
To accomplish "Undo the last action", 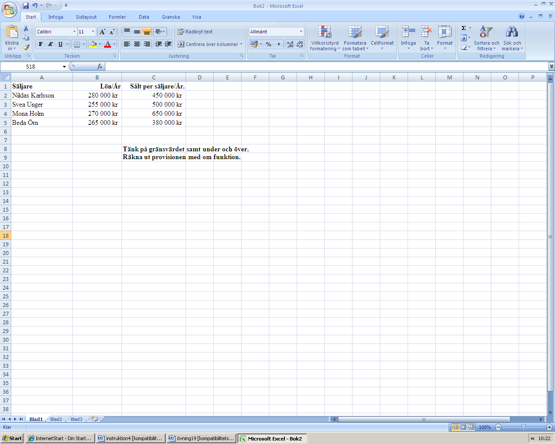I will point(35,6).
